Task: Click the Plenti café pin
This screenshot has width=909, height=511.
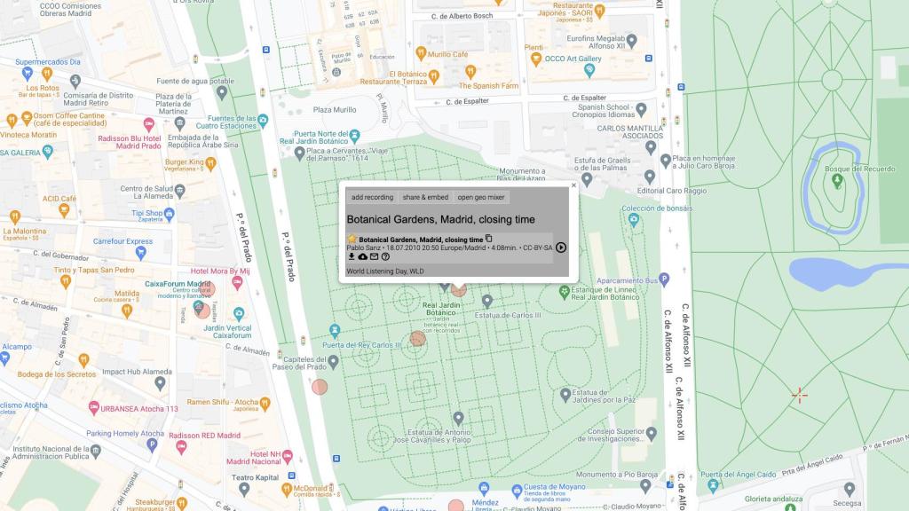Action: (536, 59)
